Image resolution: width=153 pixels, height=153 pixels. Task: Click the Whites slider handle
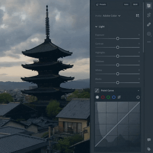tap(118, 74)
